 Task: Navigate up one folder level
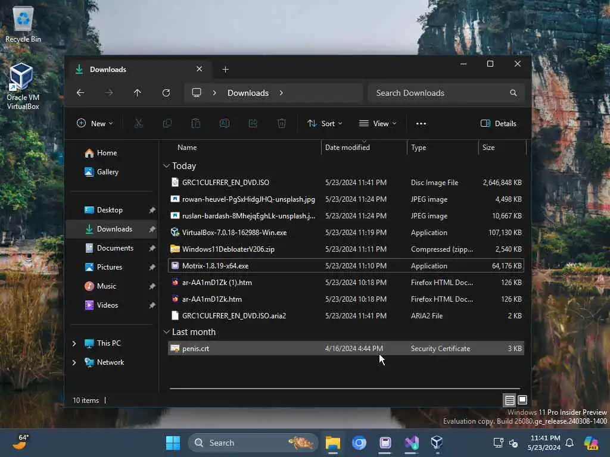click(138, 93)
